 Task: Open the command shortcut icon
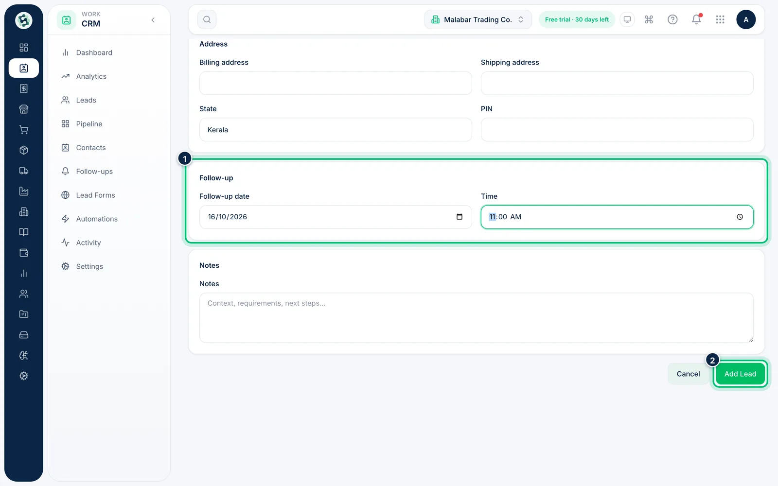(x=649, y=19)
